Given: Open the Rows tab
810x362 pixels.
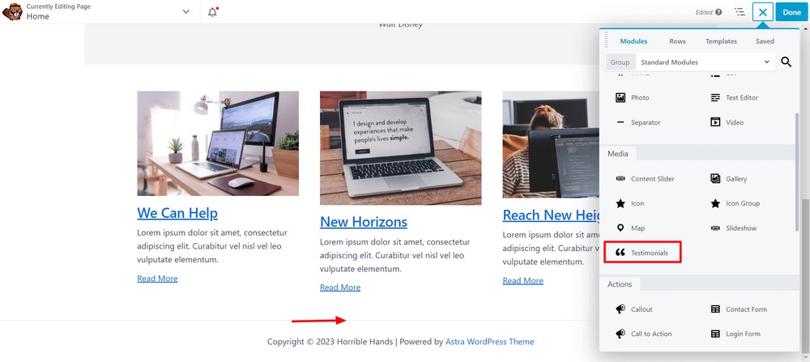Looking at the screenshot, I should click(677, 41).
